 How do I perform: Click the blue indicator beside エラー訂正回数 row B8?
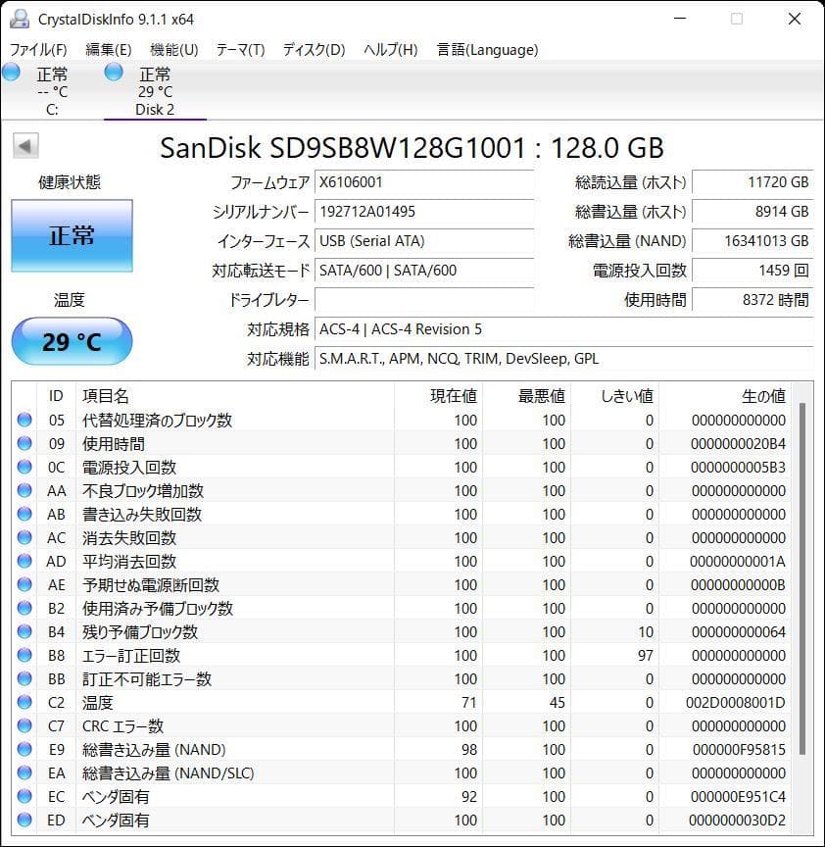point(24,656)
